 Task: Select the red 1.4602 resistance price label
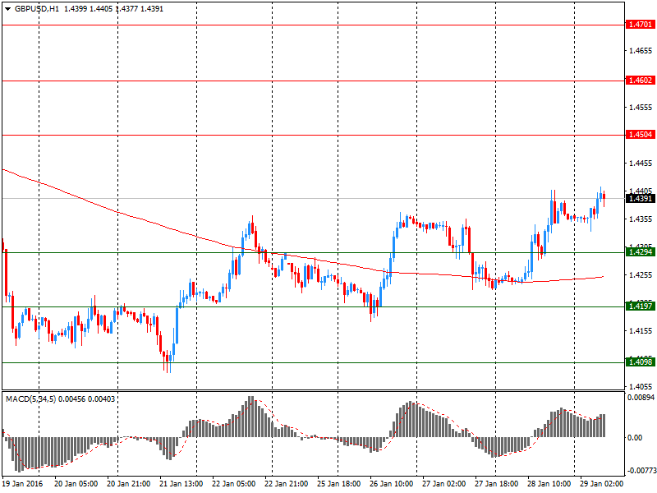point(641,81)
